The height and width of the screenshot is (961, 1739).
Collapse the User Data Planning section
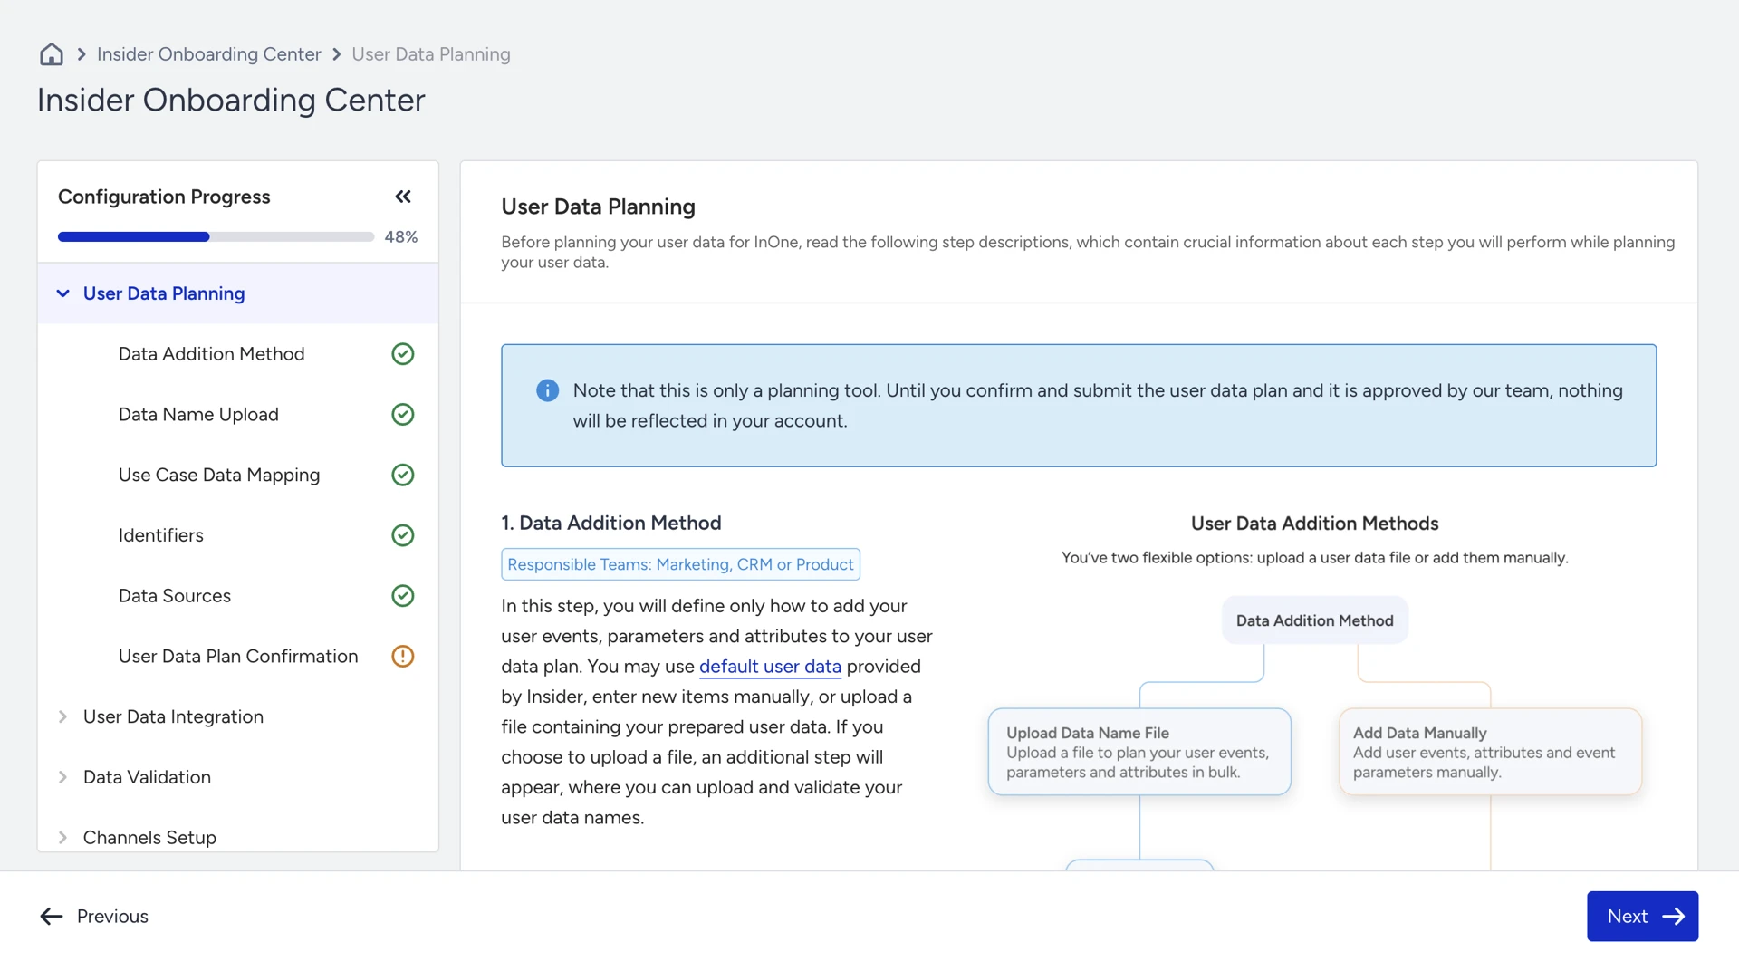pyautogui.click(x=62, y=293)
